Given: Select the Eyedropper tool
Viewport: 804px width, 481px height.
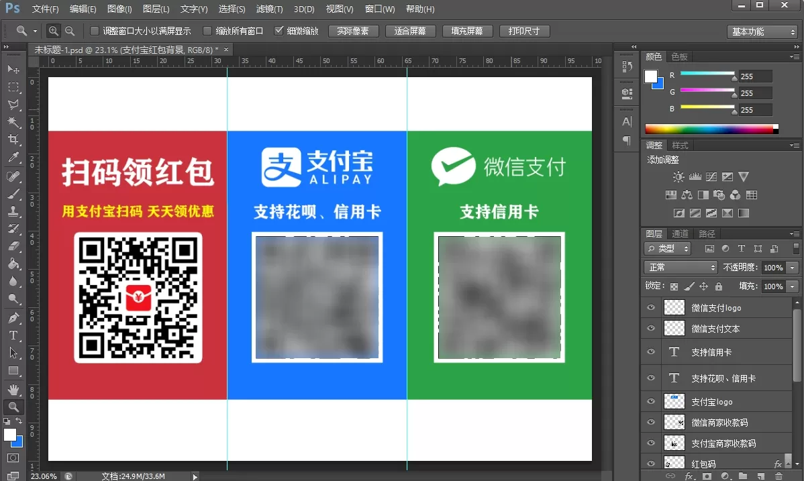Looking at the screenshot, I should pyautogui.click(x=13, y=158).
